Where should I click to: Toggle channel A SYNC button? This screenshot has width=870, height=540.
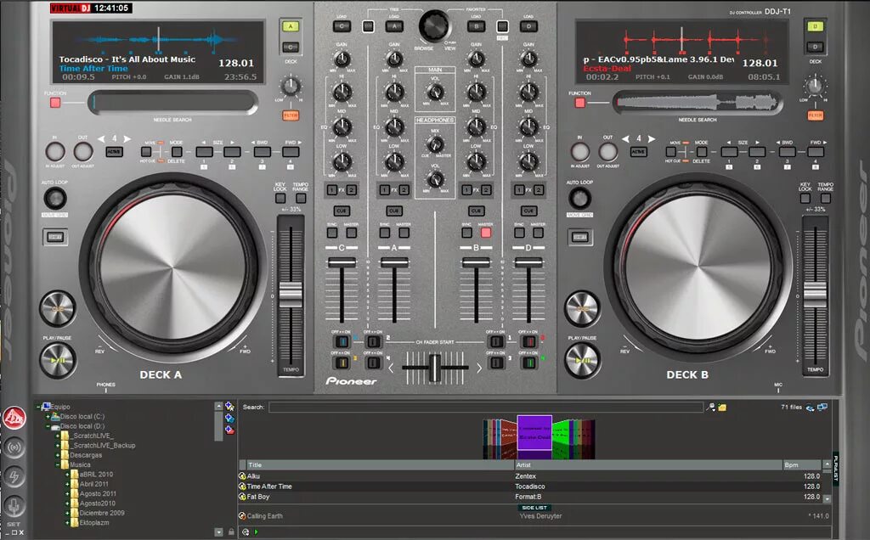tap(385, 233)
